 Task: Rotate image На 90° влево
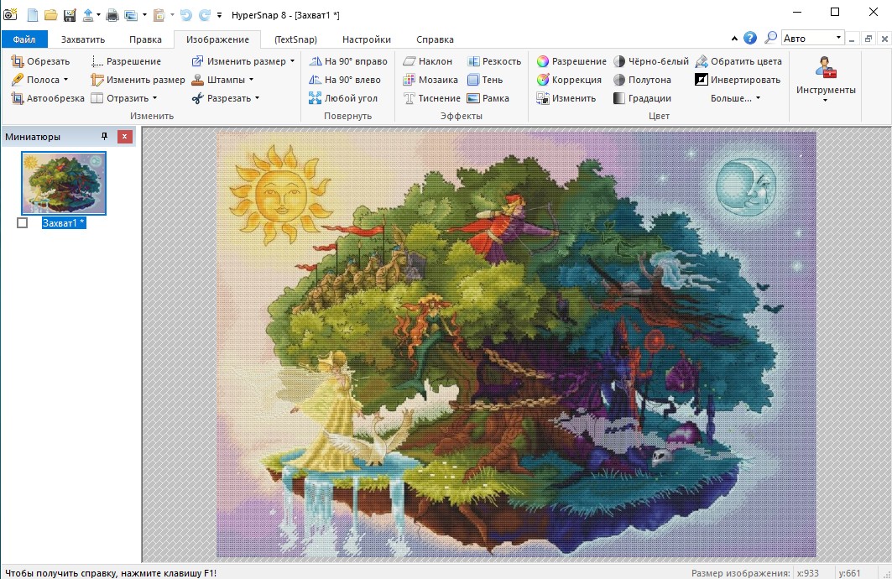pos(345,80)
